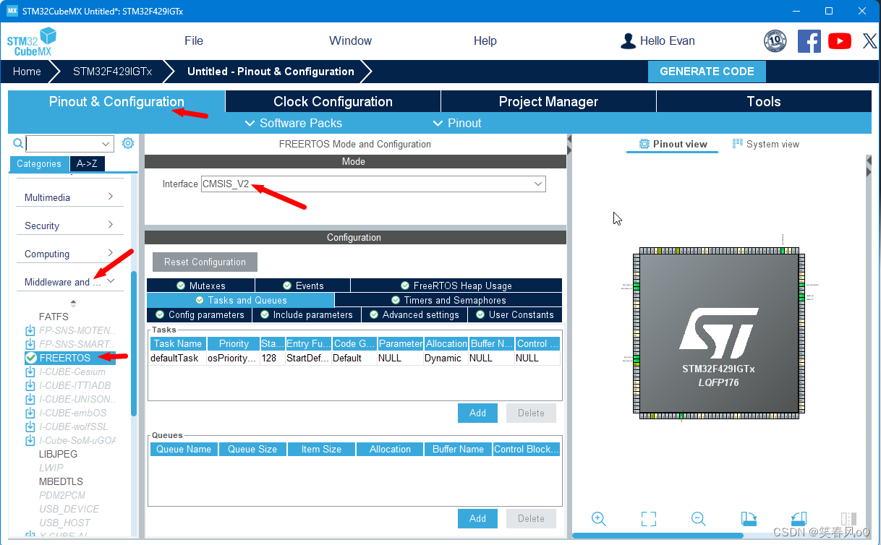This screenshot has height=545, width=881.
Task: Select the defaultTask row name cell
Action: click(x=176, y=358)
